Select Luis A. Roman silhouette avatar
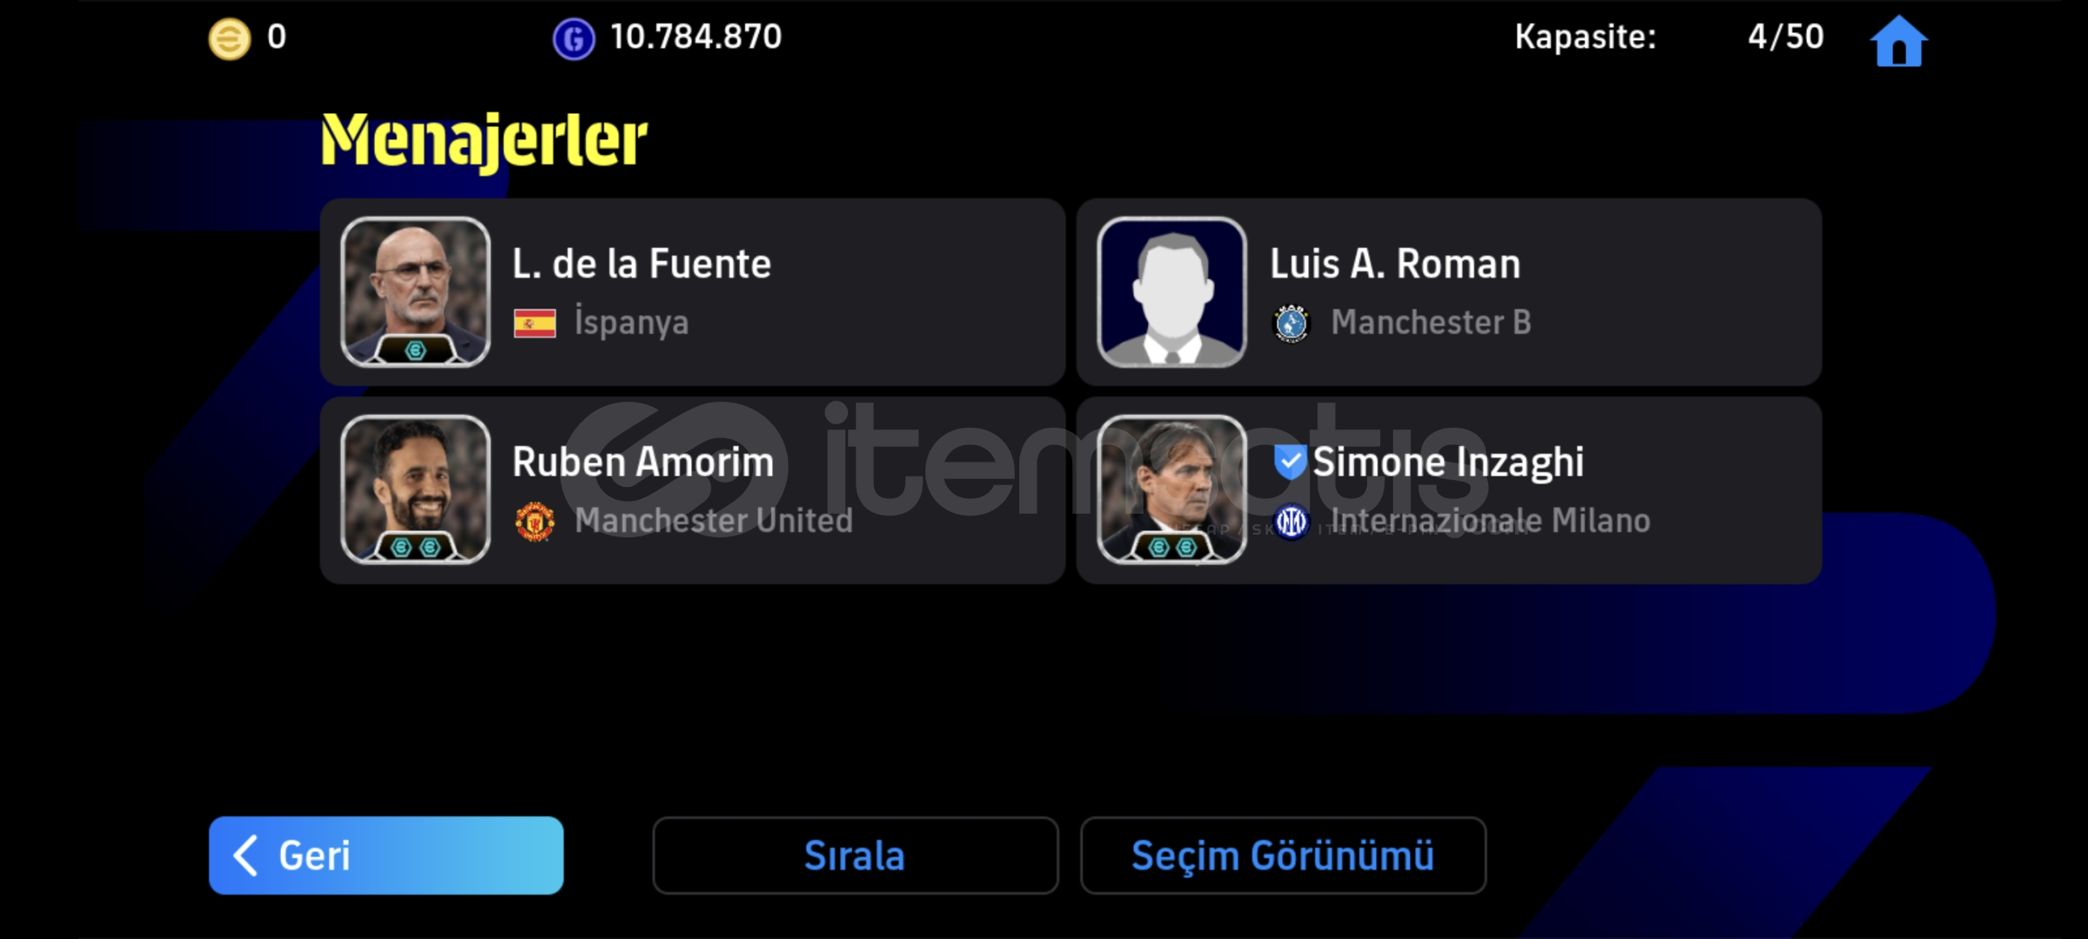This screenshot has height=939, width=2088. pos(1172,291)
